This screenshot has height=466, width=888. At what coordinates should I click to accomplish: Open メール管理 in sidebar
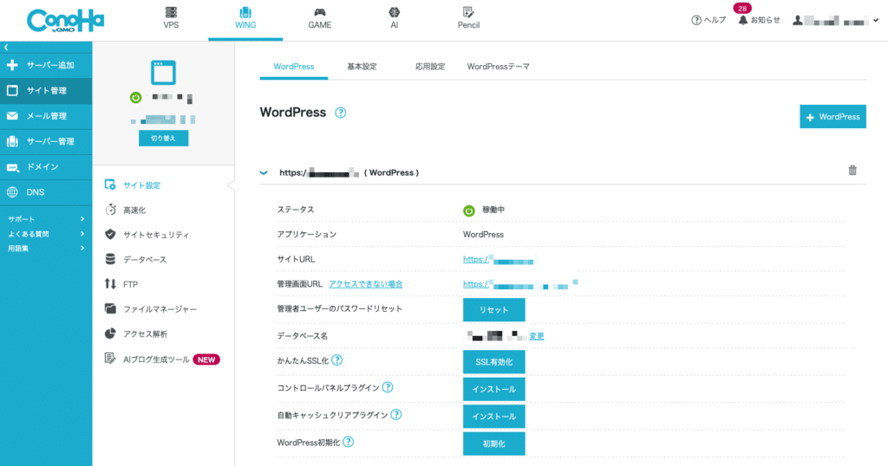click(46, 116)
